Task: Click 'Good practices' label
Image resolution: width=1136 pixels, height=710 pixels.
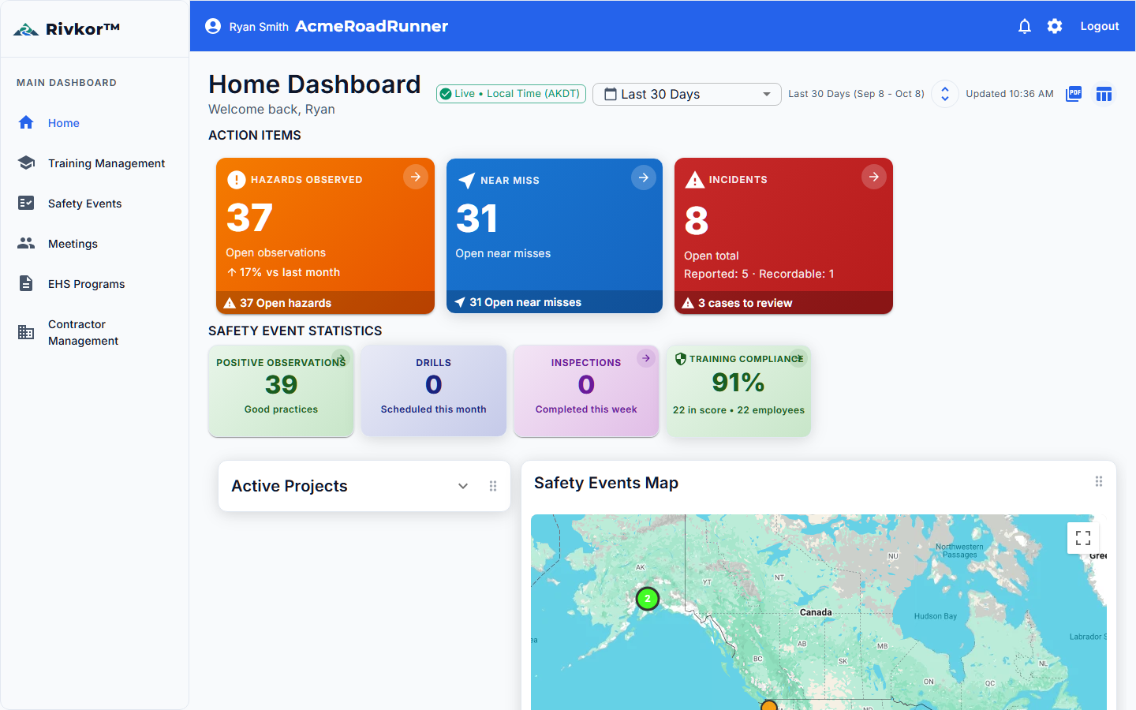Action: pyautogui.click(x=281, y=409)
